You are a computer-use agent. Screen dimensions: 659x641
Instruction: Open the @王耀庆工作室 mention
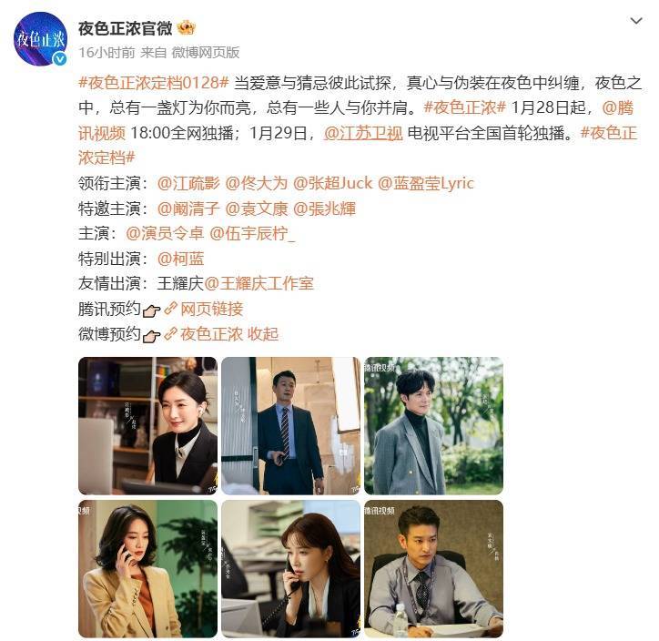point(259,284)
